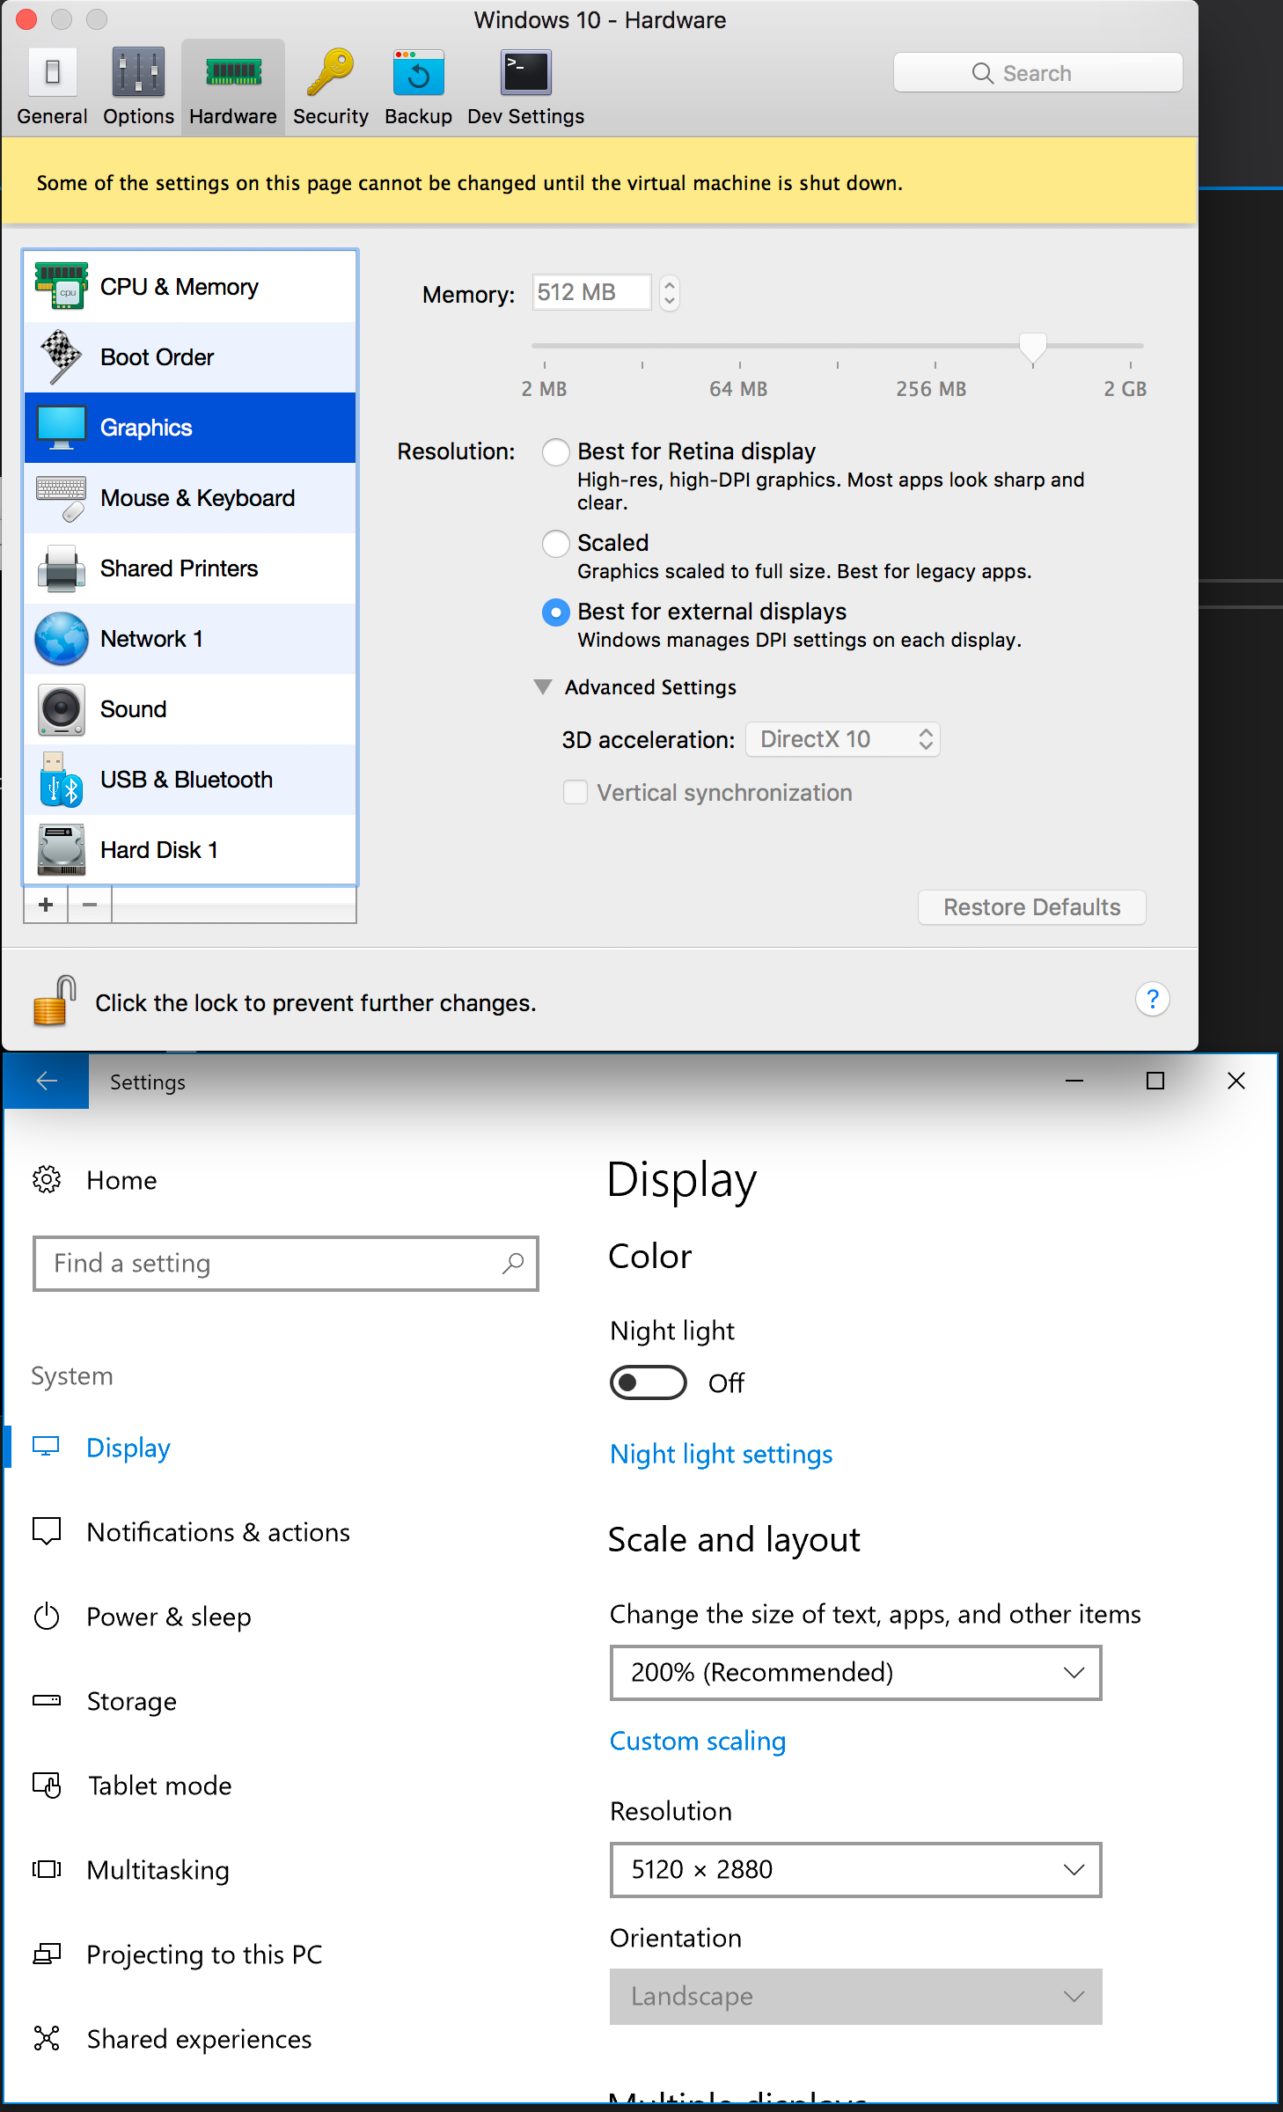Screen dimensions: 1283x2112
Task: Open help with the question mark button
Action: pyautogui.click(x=1152, y=999)
